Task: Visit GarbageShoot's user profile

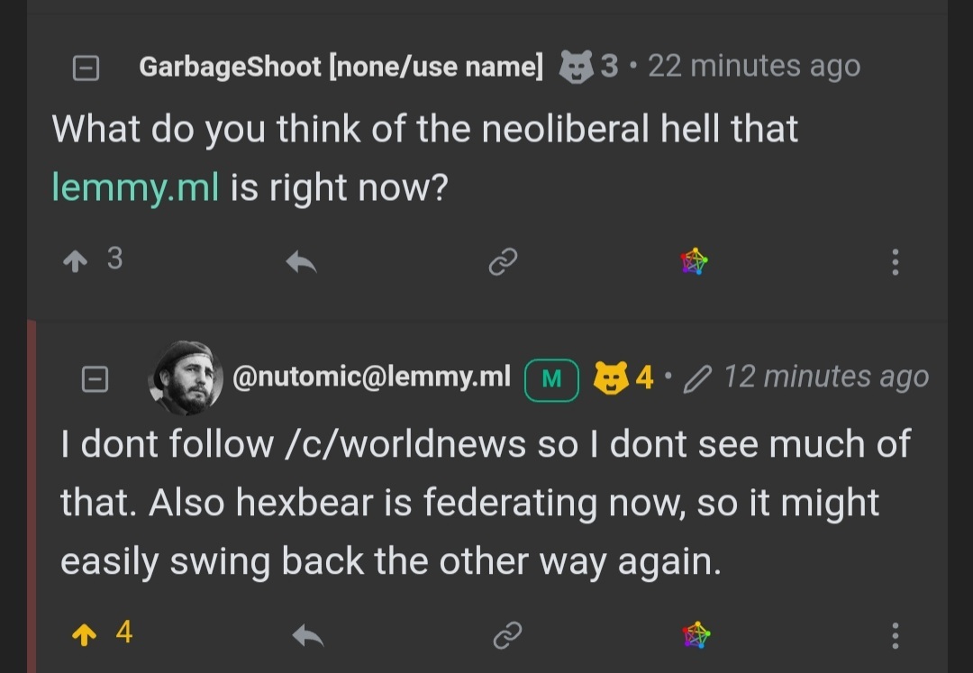Action: (x=341, y=66)
